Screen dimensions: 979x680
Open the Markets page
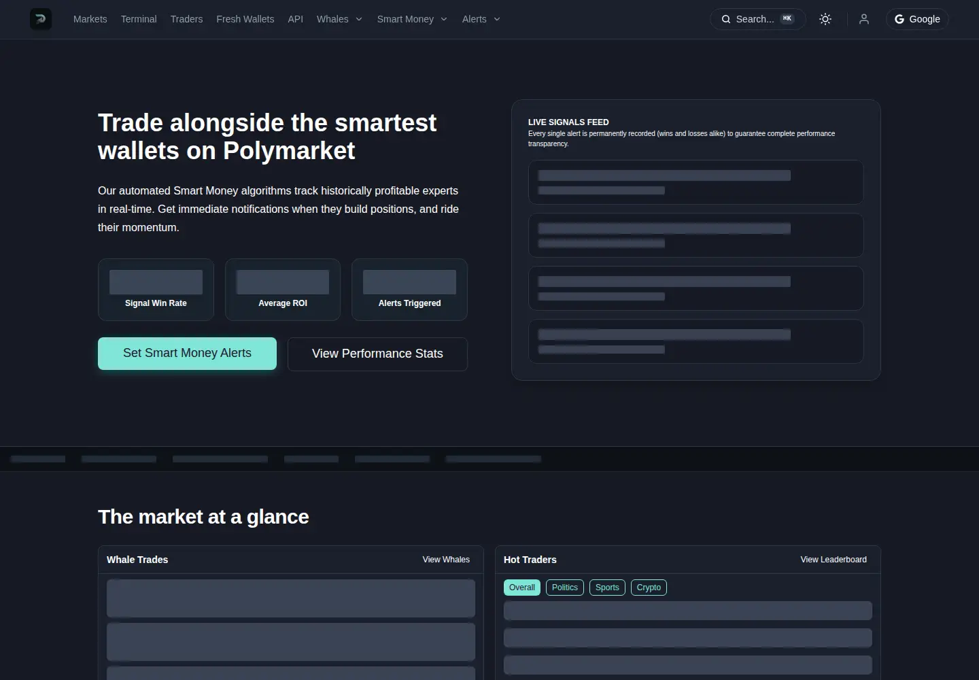tap(90, 19)
